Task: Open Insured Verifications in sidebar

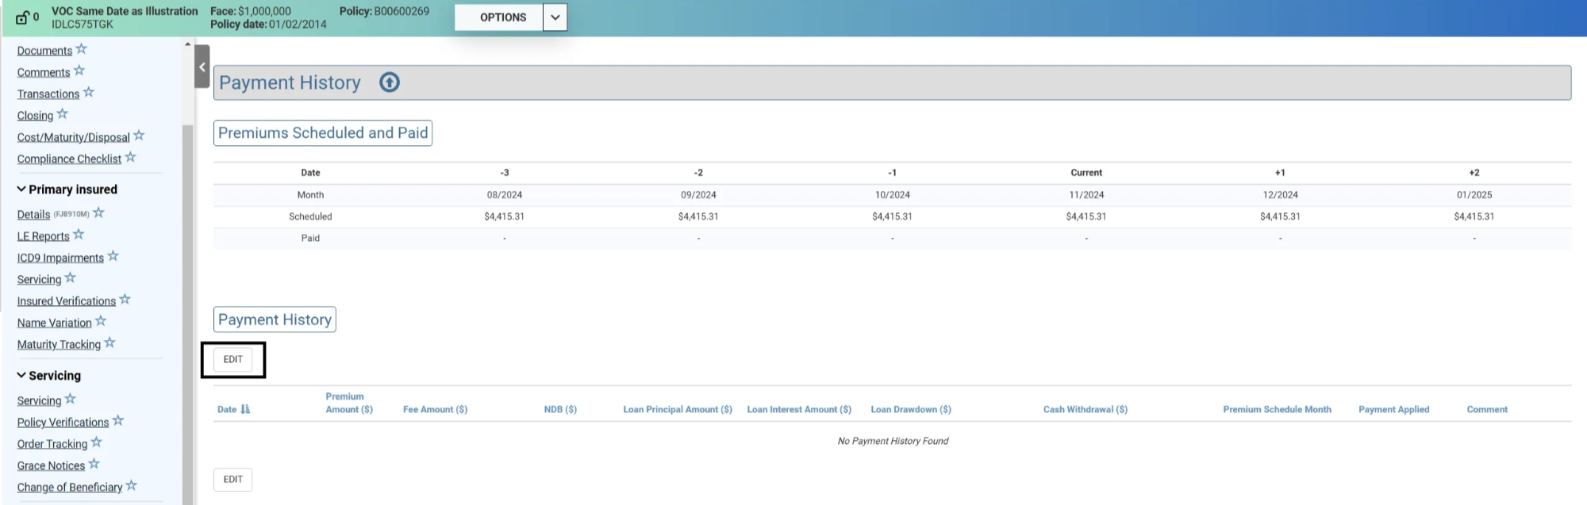Action: (x=67, y=301)
